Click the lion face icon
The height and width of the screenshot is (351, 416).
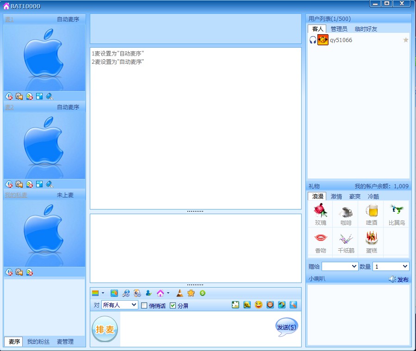270,305
